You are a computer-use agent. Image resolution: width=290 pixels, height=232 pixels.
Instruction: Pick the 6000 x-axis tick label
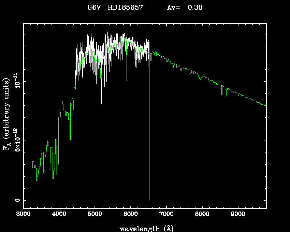pos(131,214)
